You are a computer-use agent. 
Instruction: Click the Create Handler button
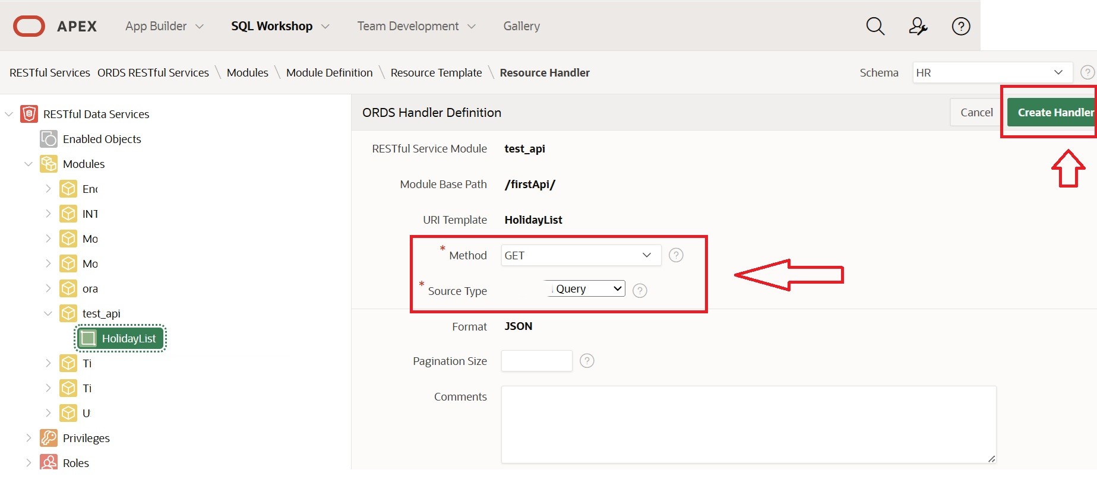(1051, 112)
